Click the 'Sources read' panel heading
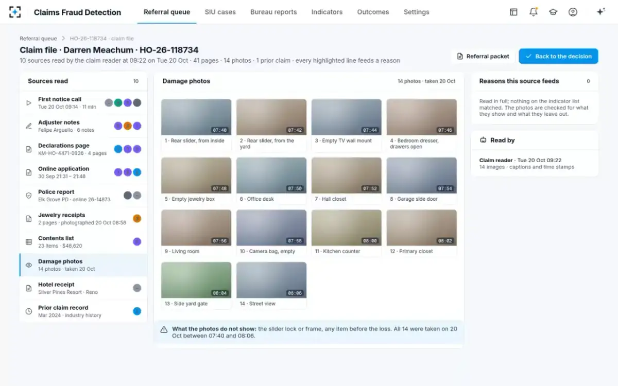This screenshot has width=618, height=386. pyautogui.click(x=48, y=81)
